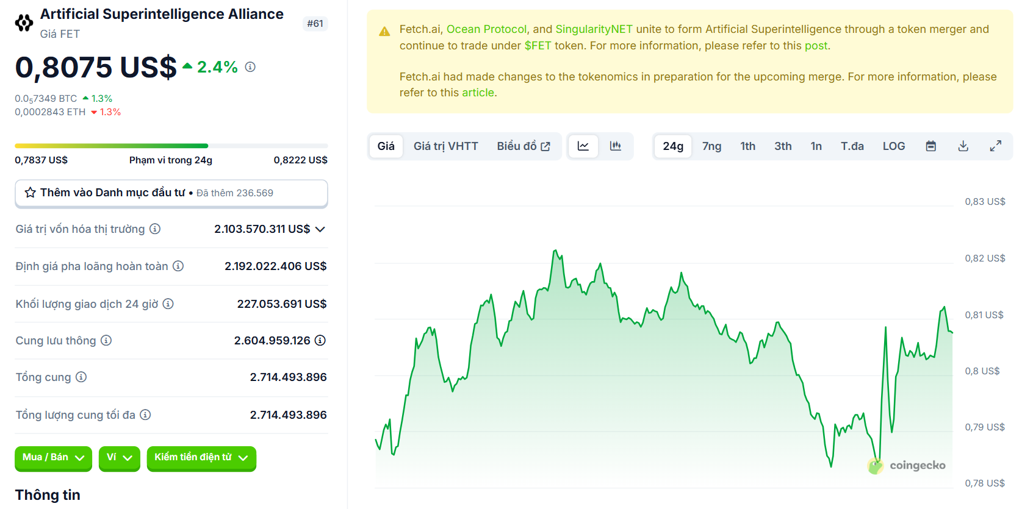Screen dimensions: 1022x509
Task: Click the 0,8075 US$ price value
Action: pyautogui.click(x=96, y=67)
